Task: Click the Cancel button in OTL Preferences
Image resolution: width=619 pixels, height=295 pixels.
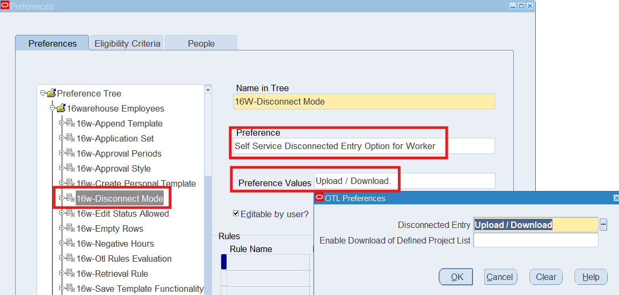Action: tap(500, 277)
